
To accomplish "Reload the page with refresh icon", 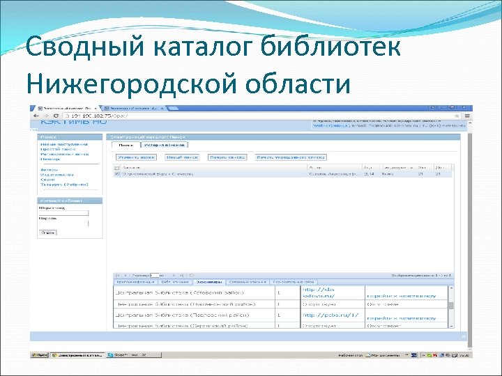I will (56, 116).
